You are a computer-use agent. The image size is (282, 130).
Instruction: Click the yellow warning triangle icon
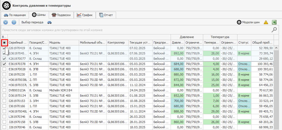pyautogui.click(x=266, y=22)
